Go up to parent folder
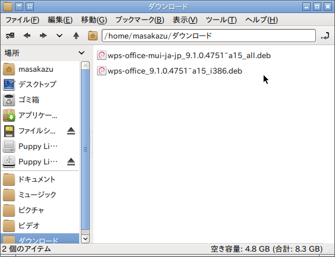The image size is (335, 257). (x=76, y=36)
